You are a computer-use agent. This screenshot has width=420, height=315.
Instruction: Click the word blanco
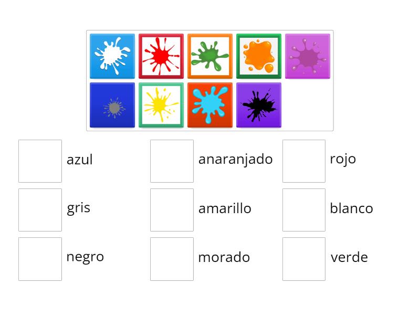351,208
